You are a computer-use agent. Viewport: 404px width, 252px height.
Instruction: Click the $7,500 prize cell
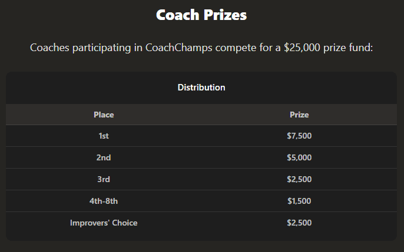point(299,136)
